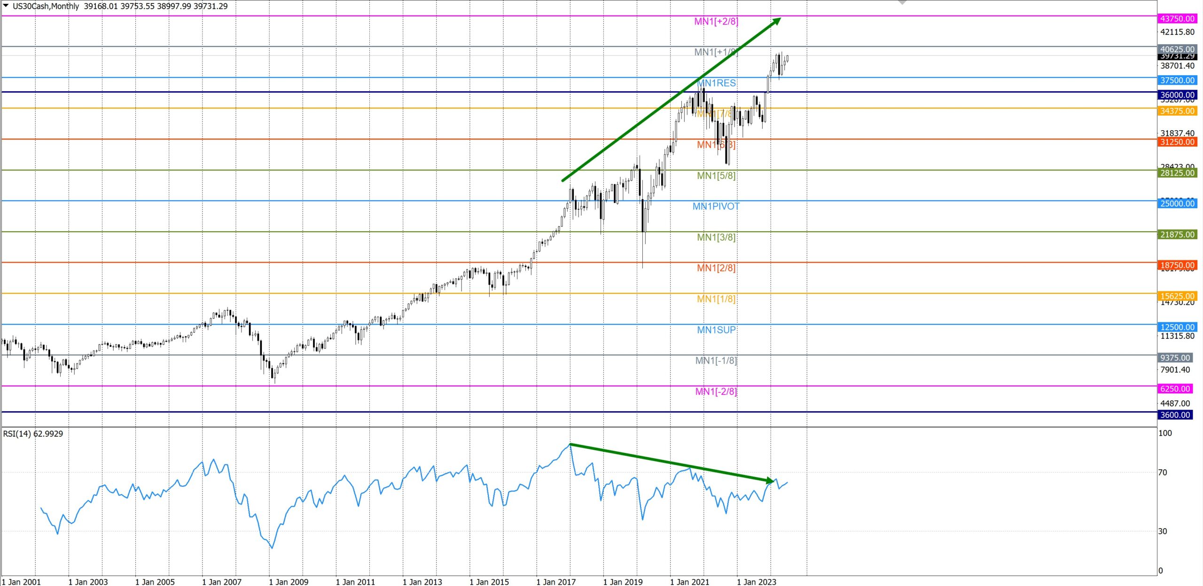Open the triangle menu beside US30Cash title
This screenshot has height=586, width=1203.
(x=6, y=6)
